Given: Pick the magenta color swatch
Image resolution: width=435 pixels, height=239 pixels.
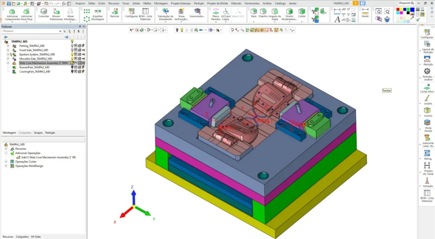Looking at the screenshot, I should 401,13.
